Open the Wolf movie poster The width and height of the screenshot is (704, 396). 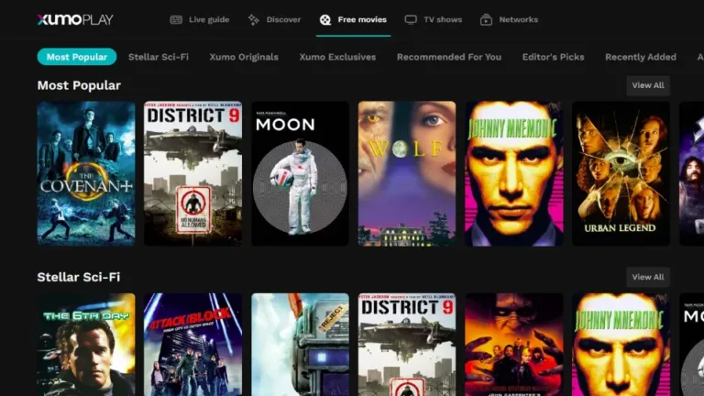click(x=406, y=173)
